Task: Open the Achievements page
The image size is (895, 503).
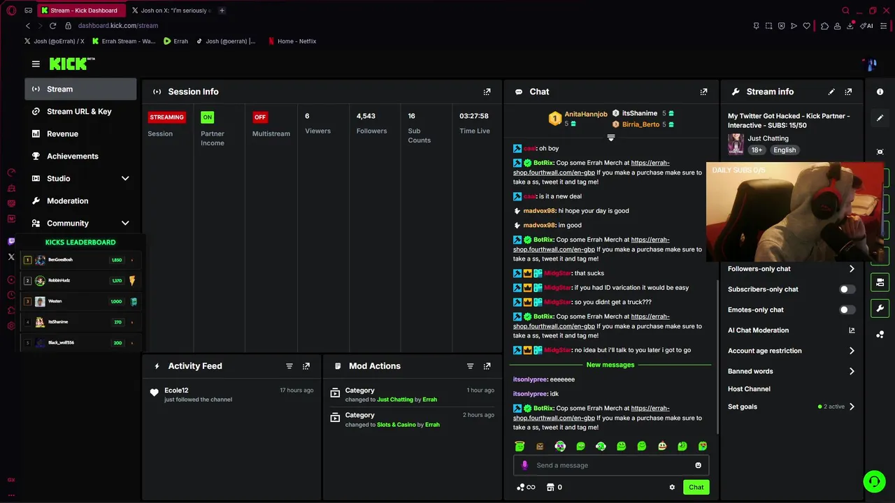Action: click(80, 156)
